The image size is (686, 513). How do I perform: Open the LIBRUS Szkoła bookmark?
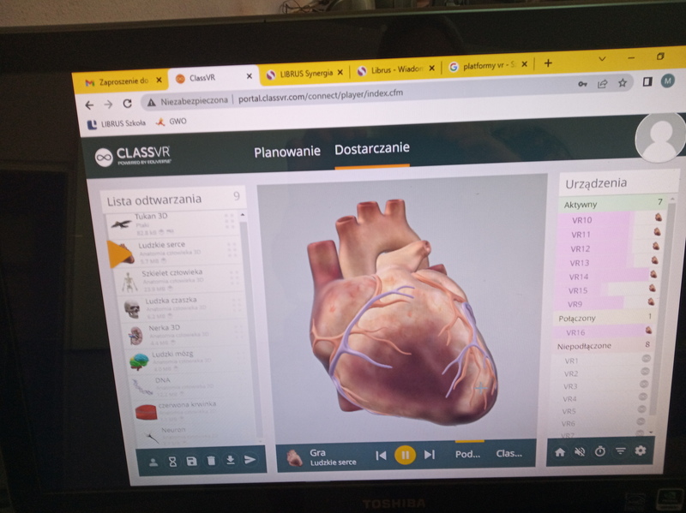[117, 122]
